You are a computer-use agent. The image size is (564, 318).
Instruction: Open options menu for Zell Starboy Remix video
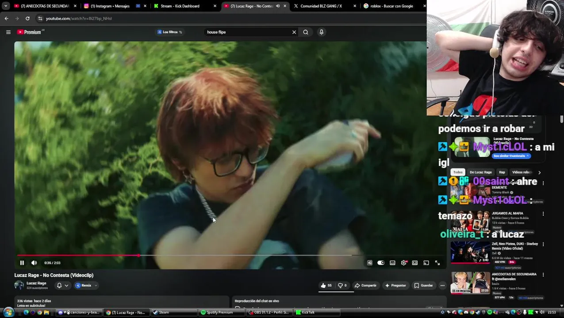point(543,244)
